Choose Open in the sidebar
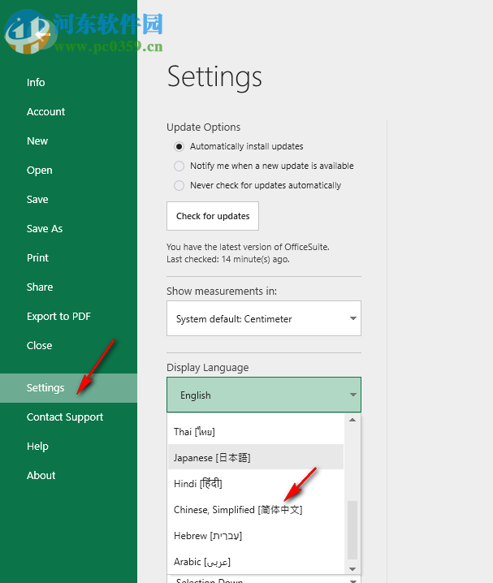Viewport: 493px width, 583px height. tap(40, 170)
